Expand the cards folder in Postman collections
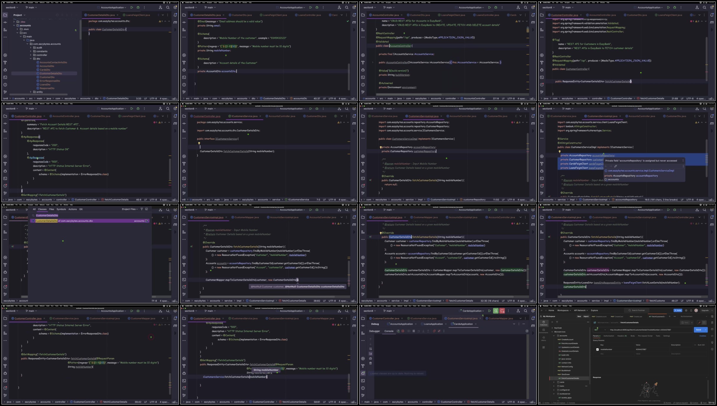The height and width of the screenshot is (406, 717). tap(554, 382)
